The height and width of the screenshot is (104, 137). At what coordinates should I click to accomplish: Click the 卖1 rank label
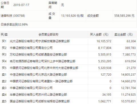tap(4, 74)
